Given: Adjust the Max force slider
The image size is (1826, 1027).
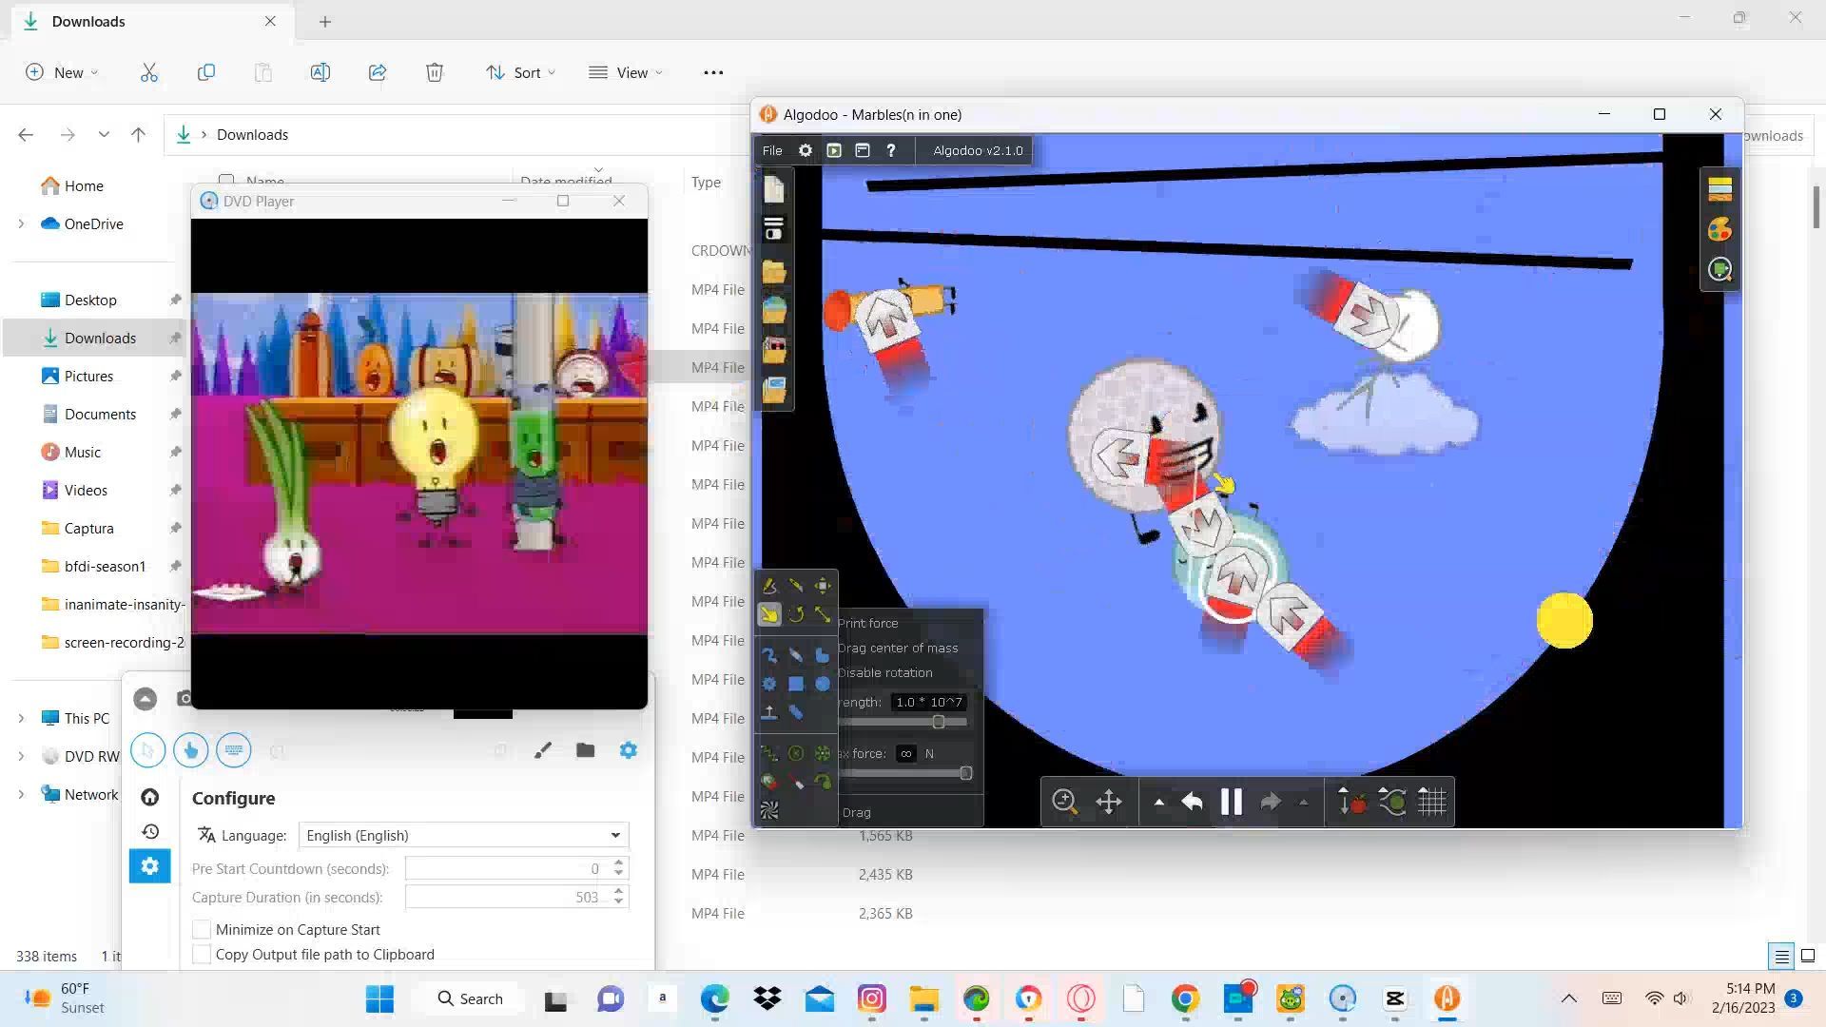Looking at the screenshot, I should click(x=965, y=773).
